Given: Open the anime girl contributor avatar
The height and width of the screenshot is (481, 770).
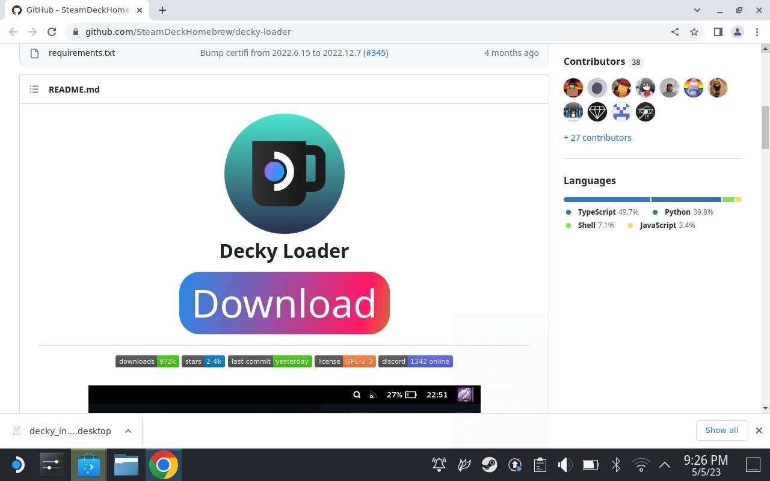Looking at the screenshot, I should pyautogui.click(x=645, y=88).
